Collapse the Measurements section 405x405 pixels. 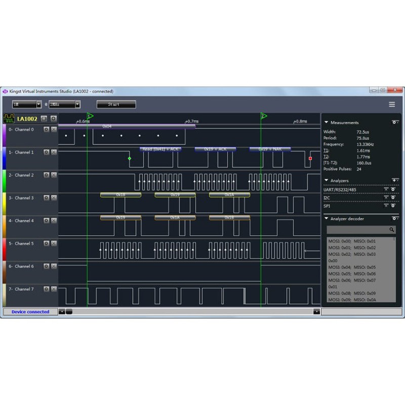(x=327, y=122)
